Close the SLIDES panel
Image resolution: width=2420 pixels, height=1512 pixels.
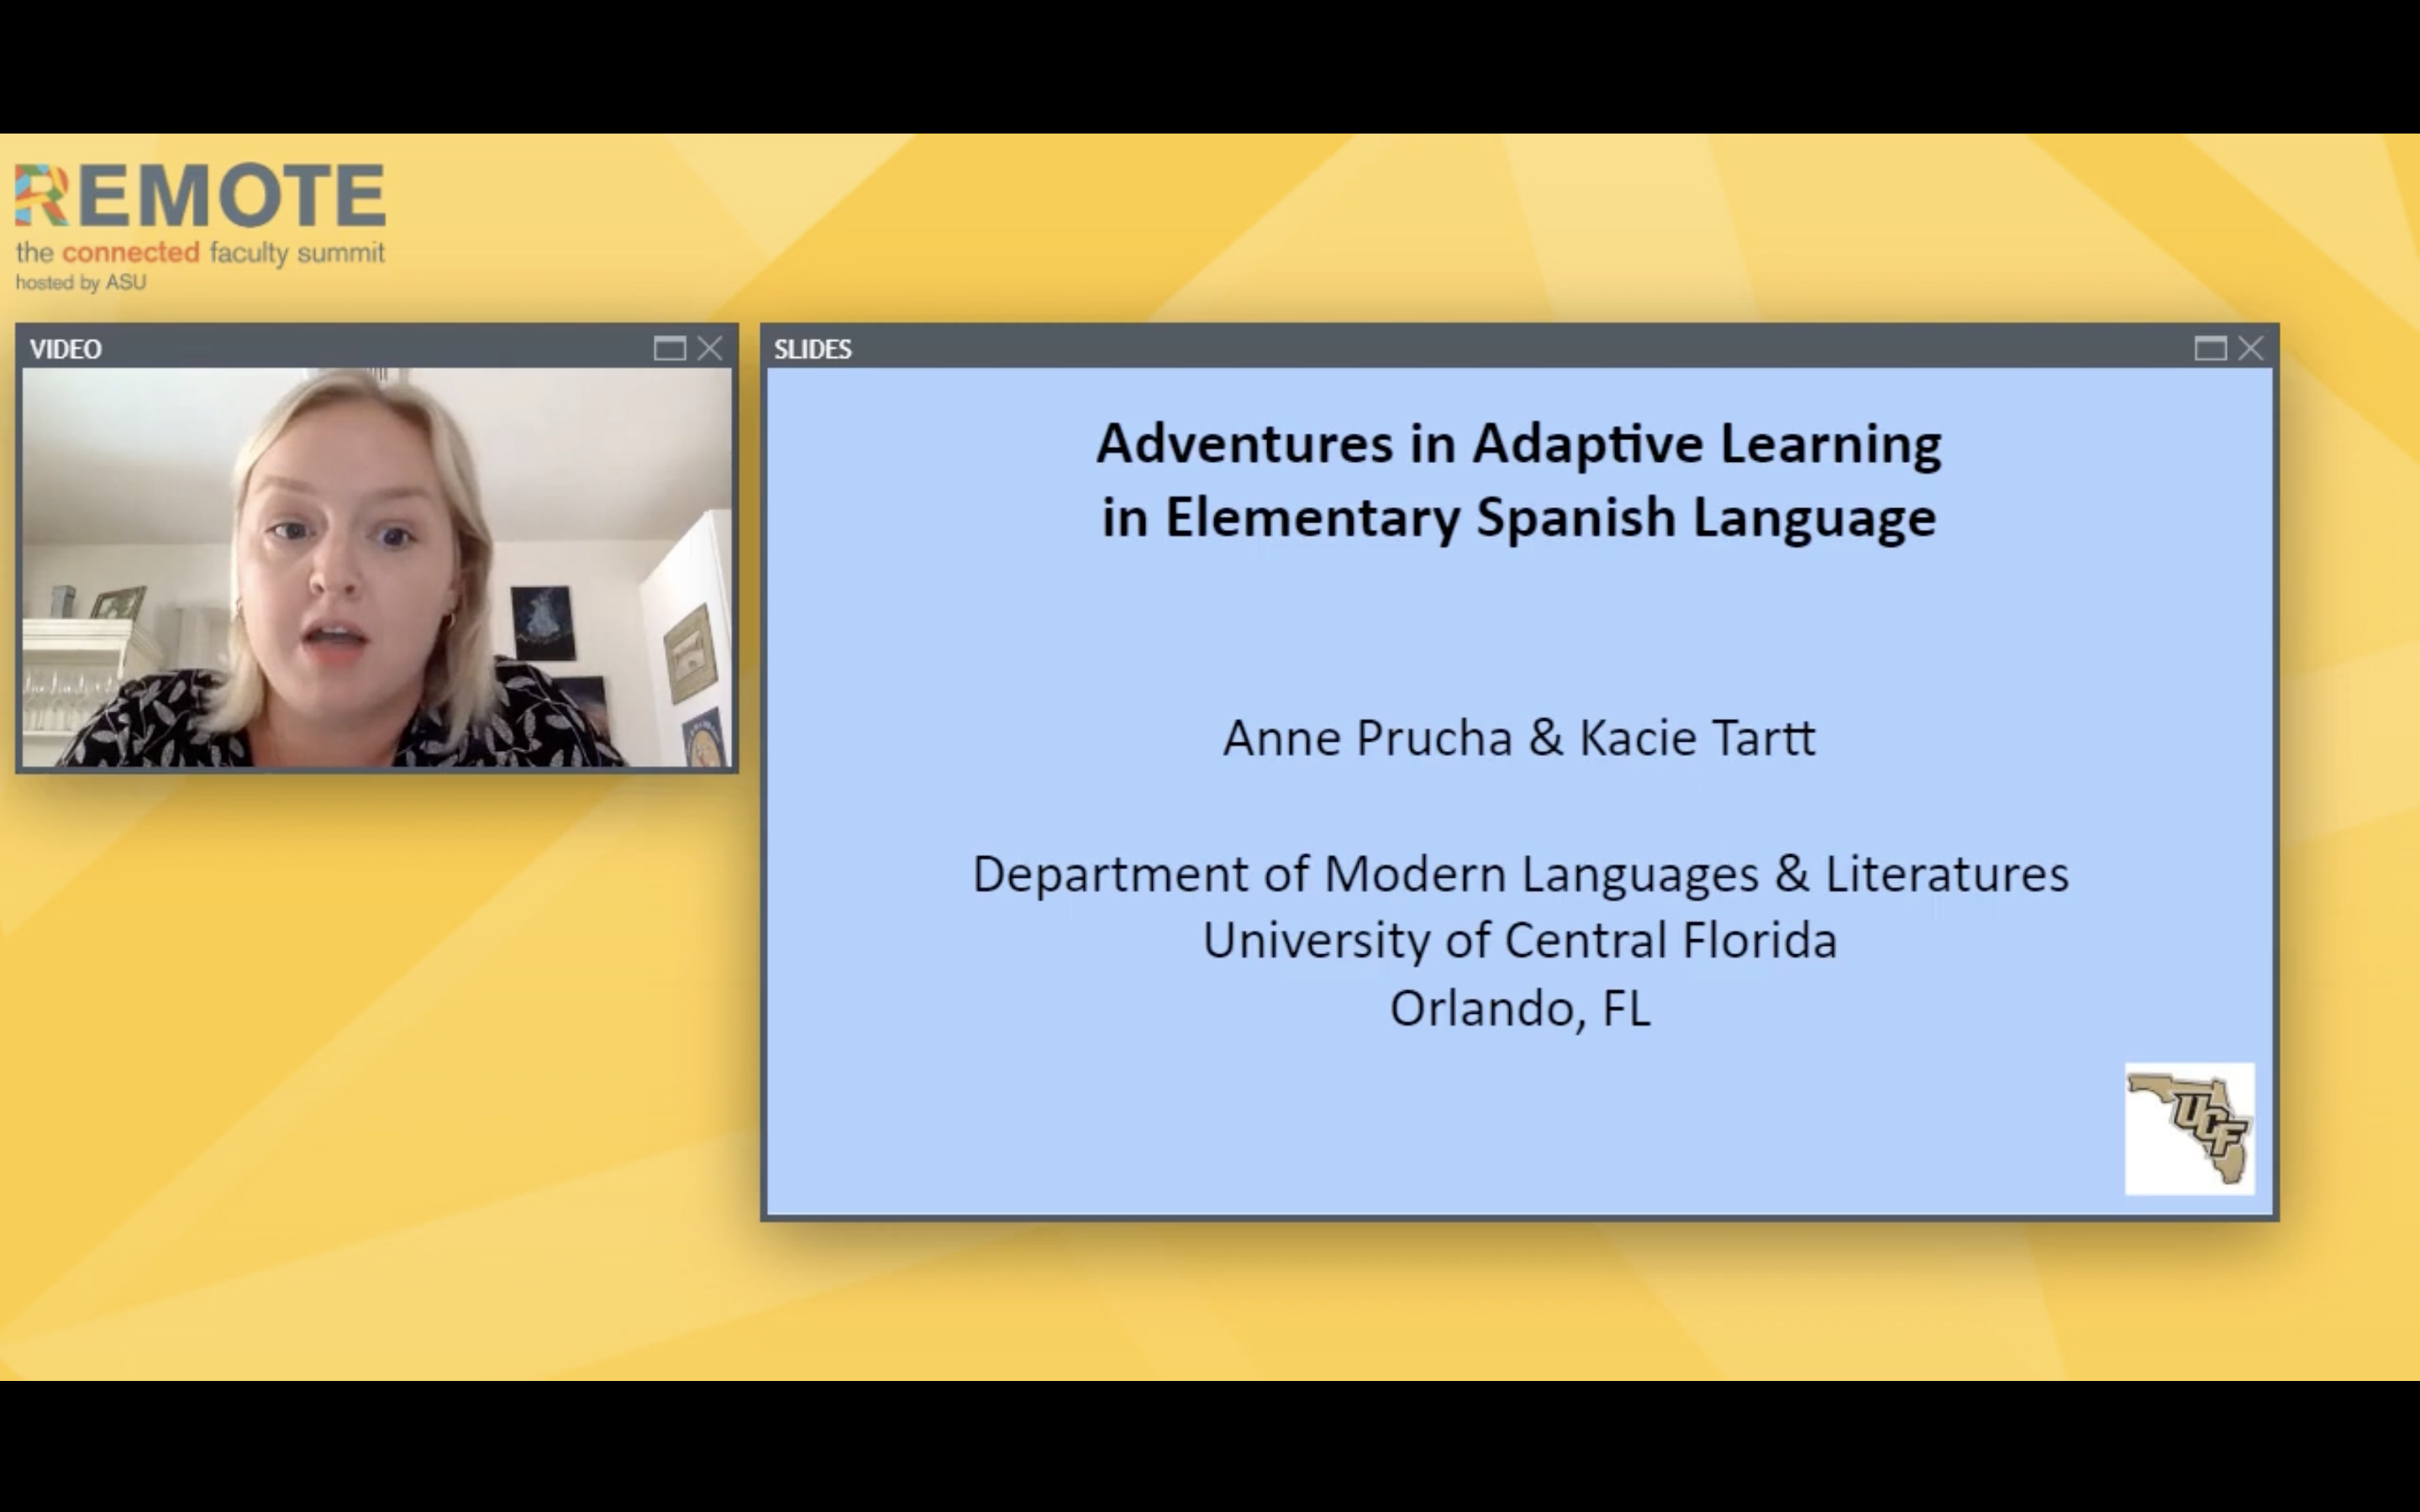tap(2251, 348)
